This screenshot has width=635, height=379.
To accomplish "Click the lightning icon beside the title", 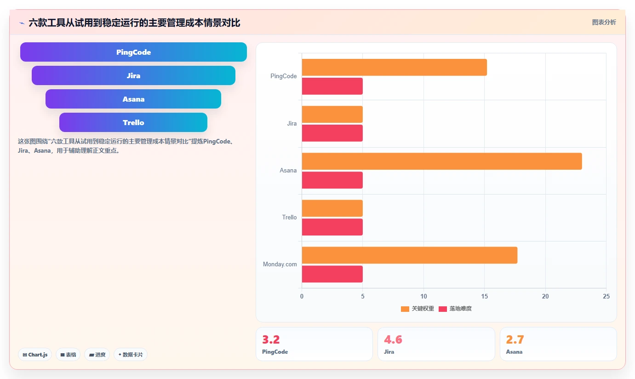I will [22, 23].
